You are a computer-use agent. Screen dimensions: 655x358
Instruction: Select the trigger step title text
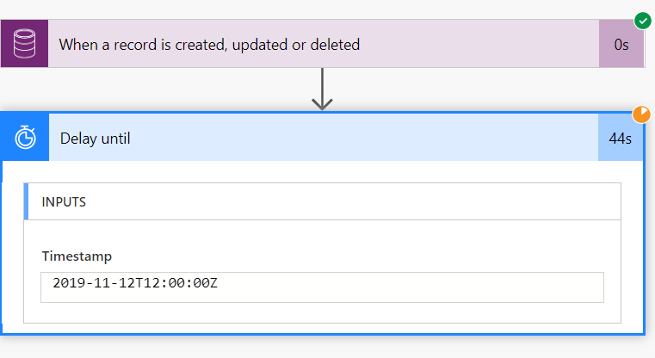[209, 45]
